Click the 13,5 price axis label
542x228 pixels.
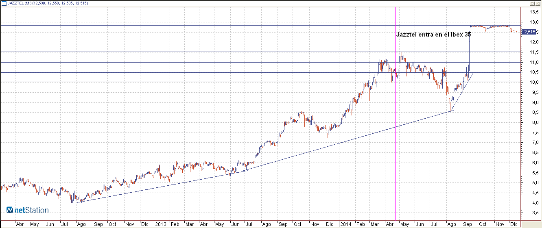[534, 12]
